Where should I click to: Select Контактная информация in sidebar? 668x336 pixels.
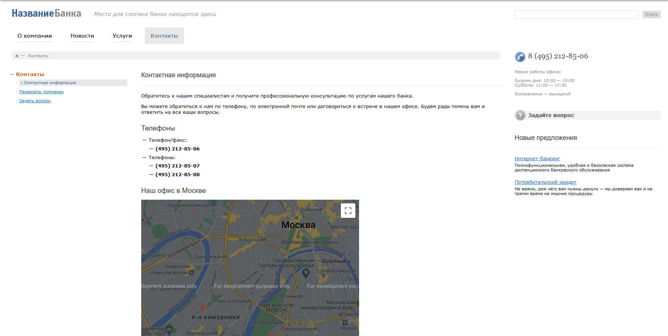point(50,83)
